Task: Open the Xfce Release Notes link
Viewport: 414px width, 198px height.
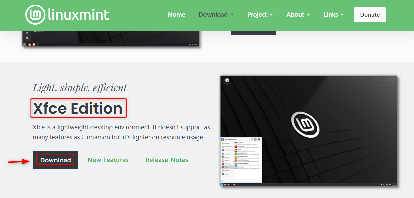Action: [x=167, y=160]
